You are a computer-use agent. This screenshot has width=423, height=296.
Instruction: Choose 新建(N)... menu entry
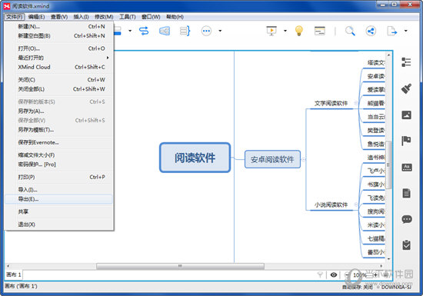click(x=58, y=26)
